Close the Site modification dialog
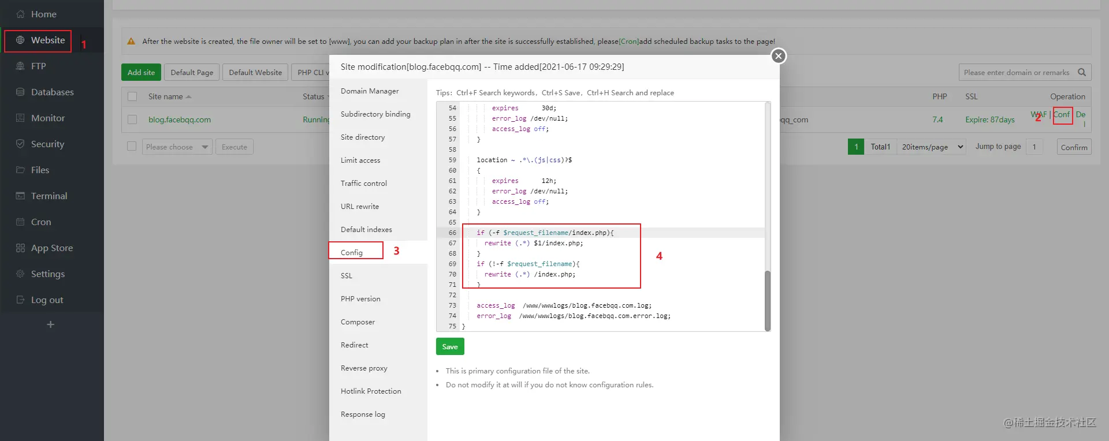This screenshot has width=1109, height=441. pyautogui.click(x=779, y=56)
